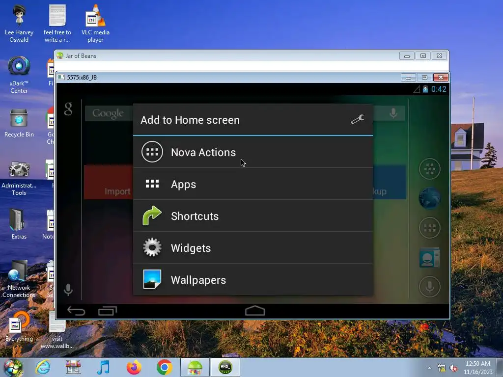Open the app drawer icon below the globe in the dock
The width and height of the screenshot is (503, 377).
click(429, 228)
